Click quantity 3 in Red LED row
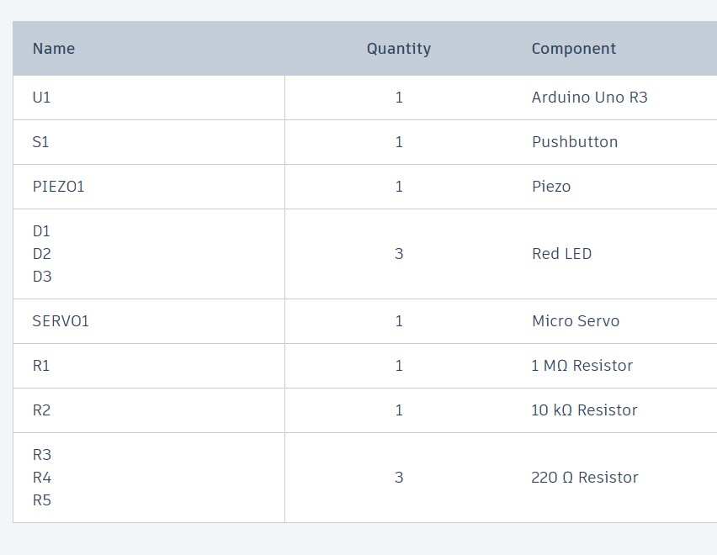Image resolution: width=717 pixels, height=555 pixels. (x=399, y=254)
